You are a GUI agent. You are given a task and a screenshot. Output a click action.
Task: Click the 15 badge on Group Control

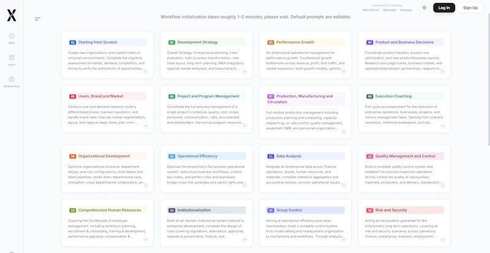click(x=271, y=210)
